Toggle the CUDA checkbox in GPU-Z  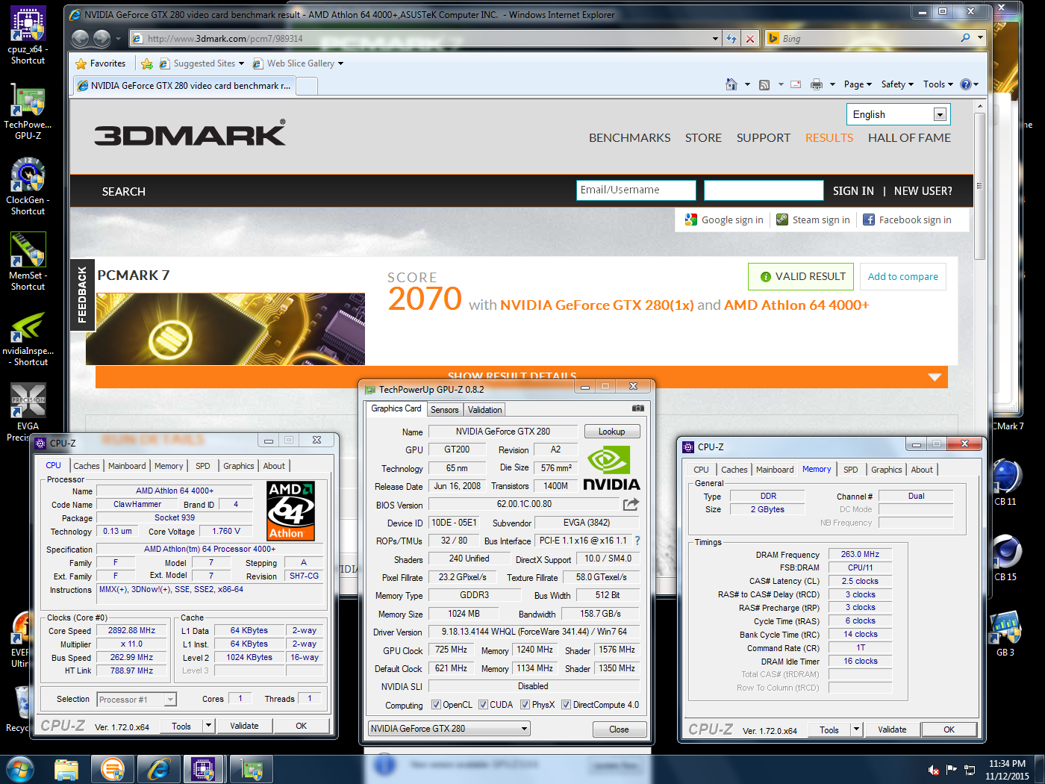point(483,705)
